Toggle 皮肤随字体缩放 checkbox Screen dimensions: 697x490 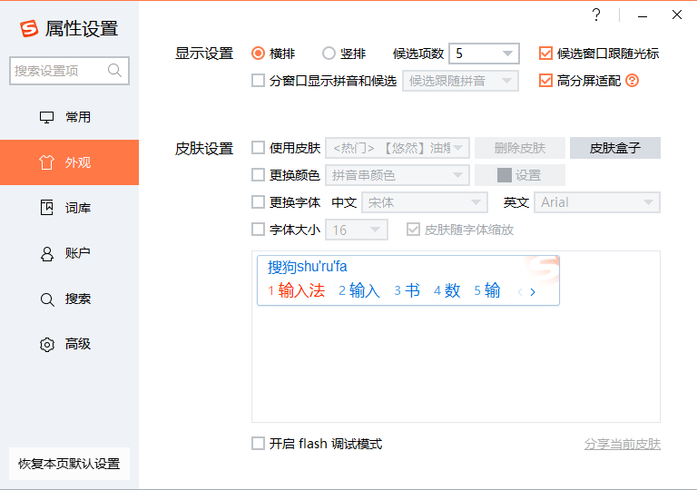click(413, 230)
